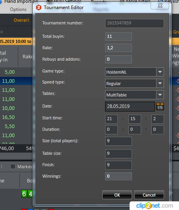
Task: Click the Rake column header in main window
Action: coord(27,56)
